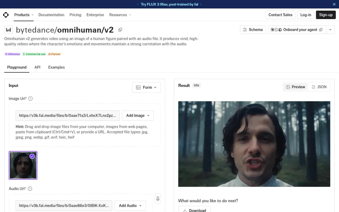Click the microphone record icon
Viewport: 339px width, 212px height.
point(158,199)
